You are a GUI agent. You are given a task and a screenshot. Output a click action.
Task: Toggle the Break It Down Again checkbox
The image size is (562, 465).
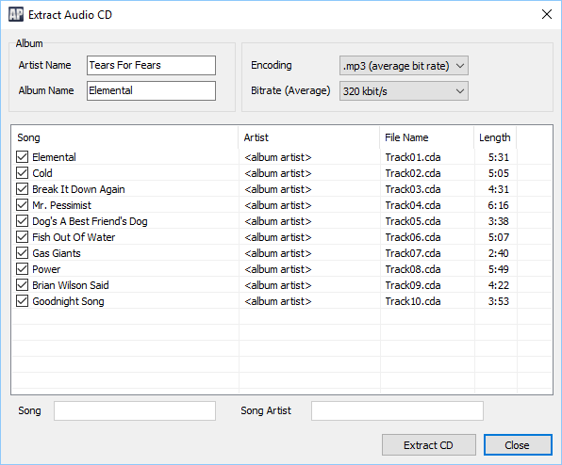pyautogui.click(x=23, y=189)
